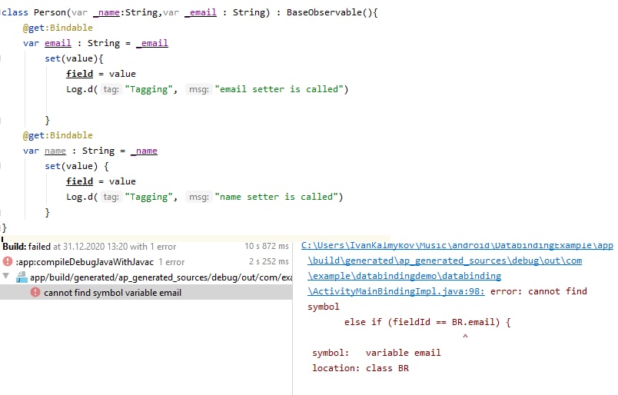Click the \example\databindingdemo\databinding link line
The height and width of the screenshot is (395, 618).
(x=404, y=276)
